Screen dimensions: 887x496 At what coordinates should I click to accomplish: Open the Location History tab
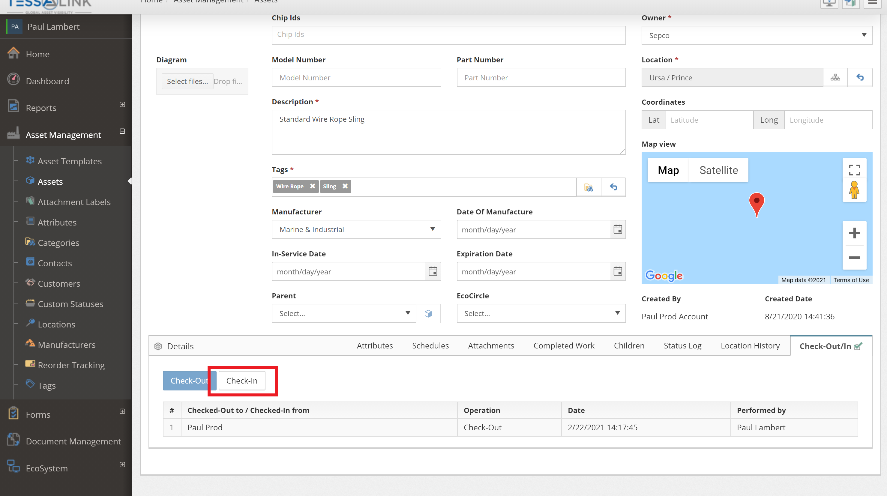tap(750, 345)
